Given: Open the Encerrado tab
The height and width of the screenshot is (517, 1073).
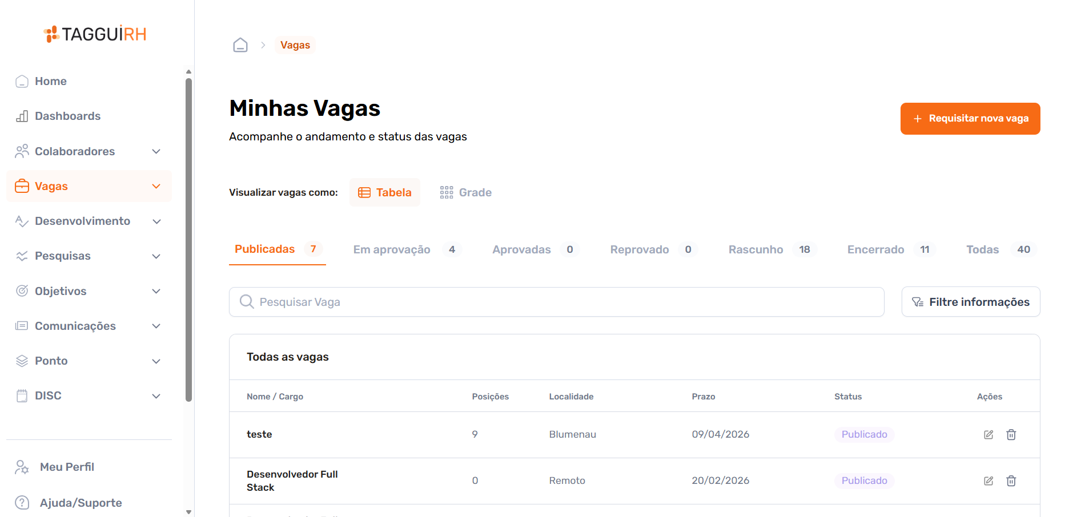Looking at the screenshot, I should (x=891, y=249).
